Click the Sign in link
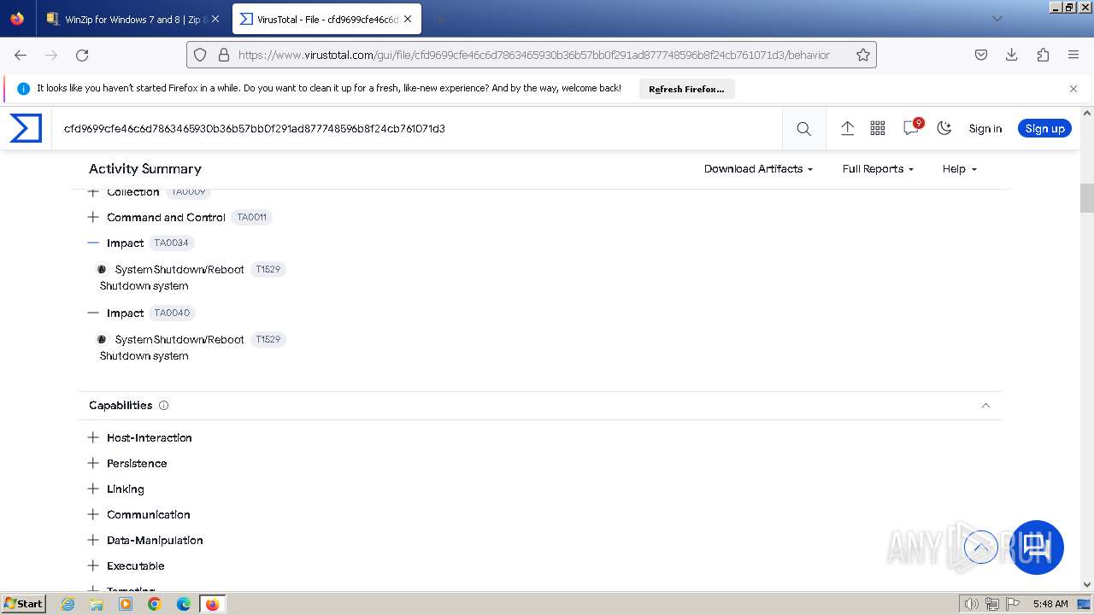This screenshot has height=615, width=1094. (985, 128)
